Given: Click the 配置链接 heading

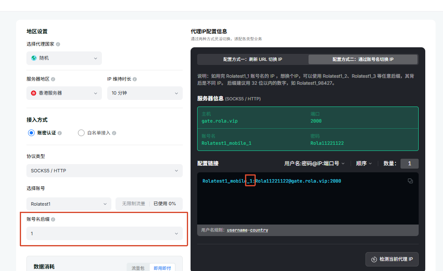Looking at the screenshot, I should coord(208,163).
